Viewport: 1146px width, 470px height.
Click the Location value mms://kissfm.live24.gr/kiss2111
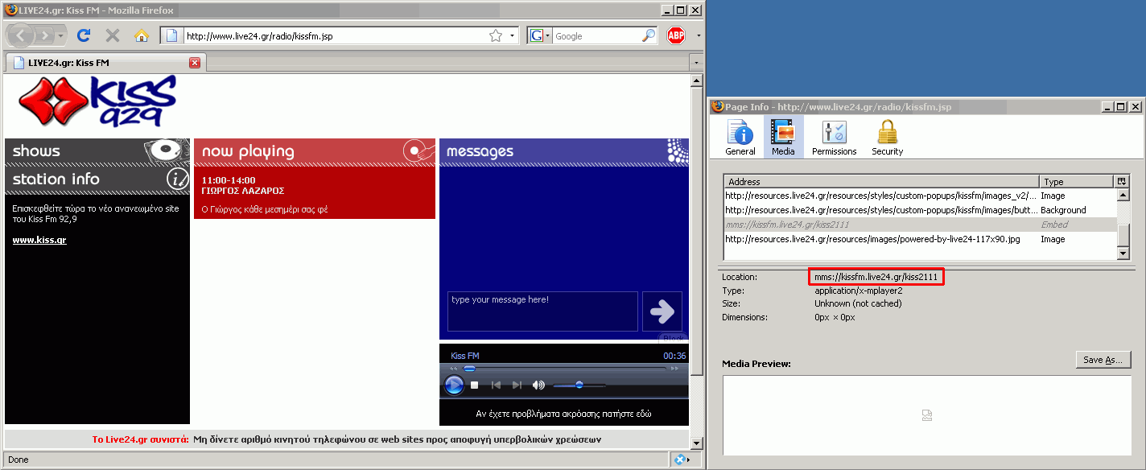tap(876, 277)
